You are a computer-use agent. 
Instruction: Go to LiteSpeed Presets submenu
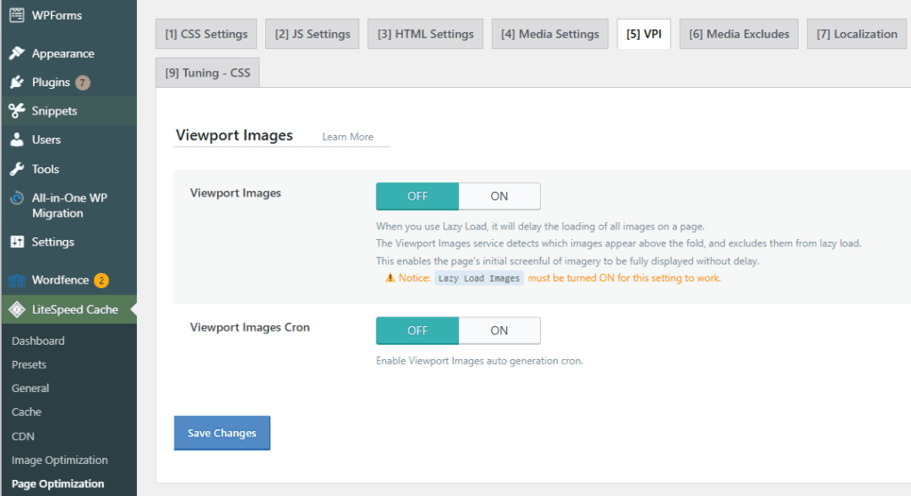(x=29, y=364)
